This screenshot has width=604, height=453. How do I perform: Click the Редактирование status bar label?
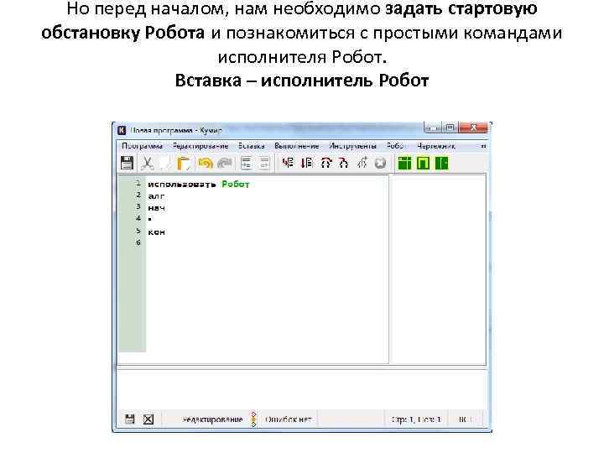coord(212,419)
